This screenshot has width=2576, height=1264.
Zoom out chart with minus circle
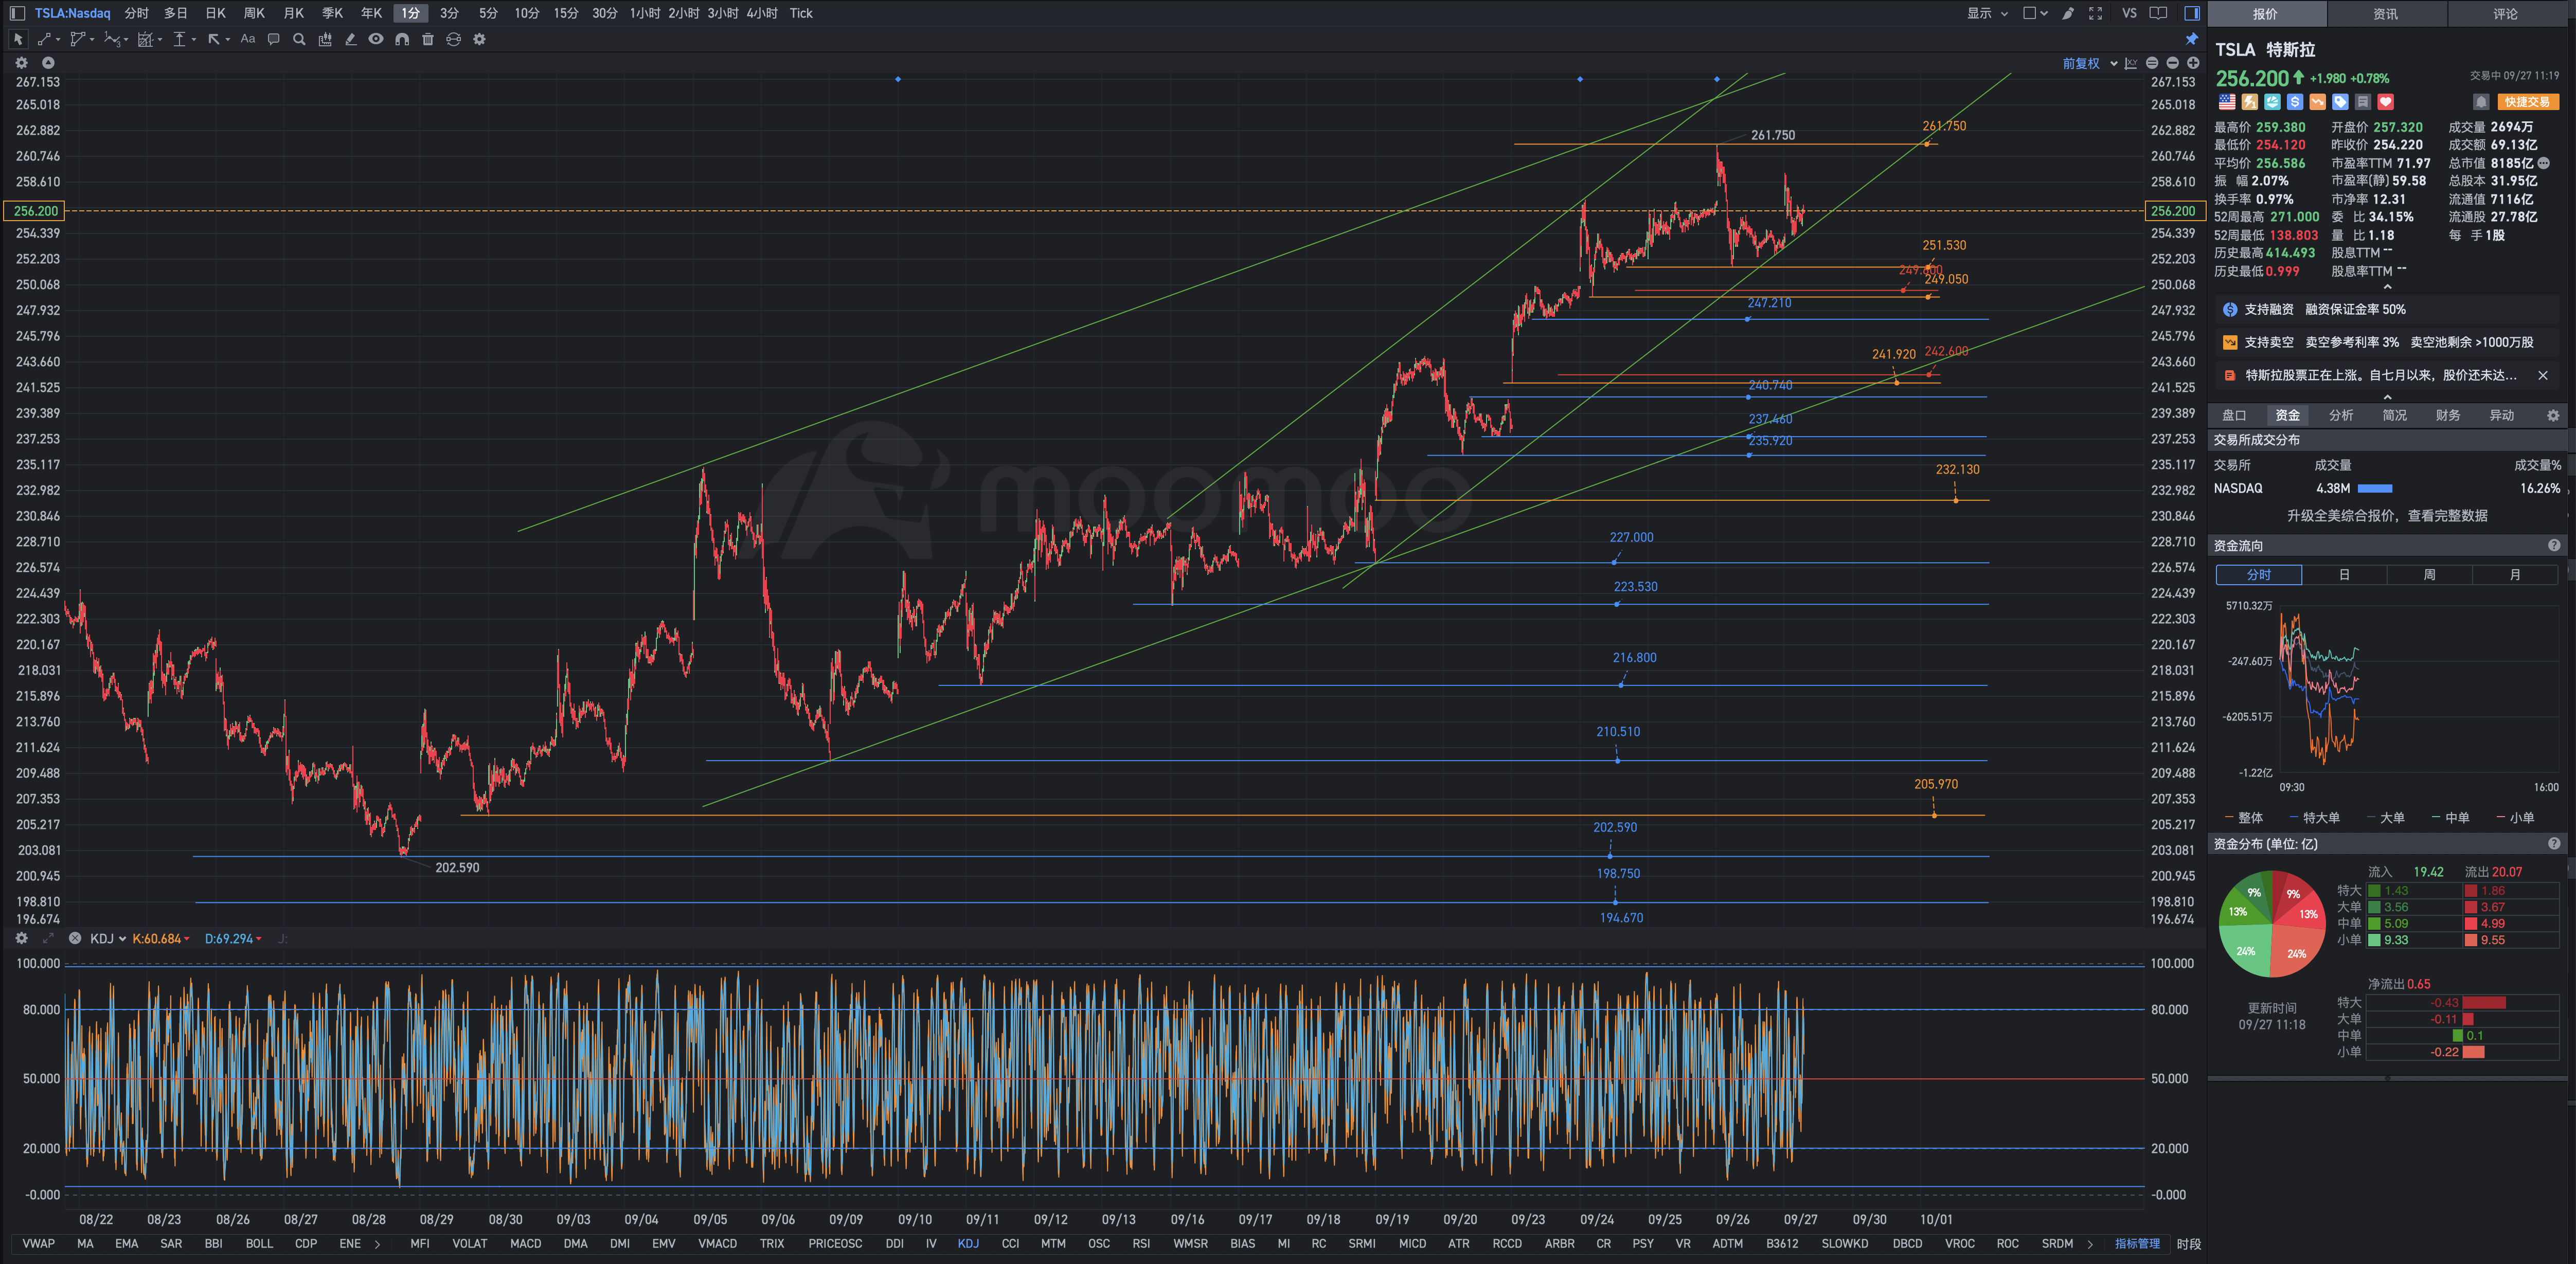click(x=2172, y=63)
